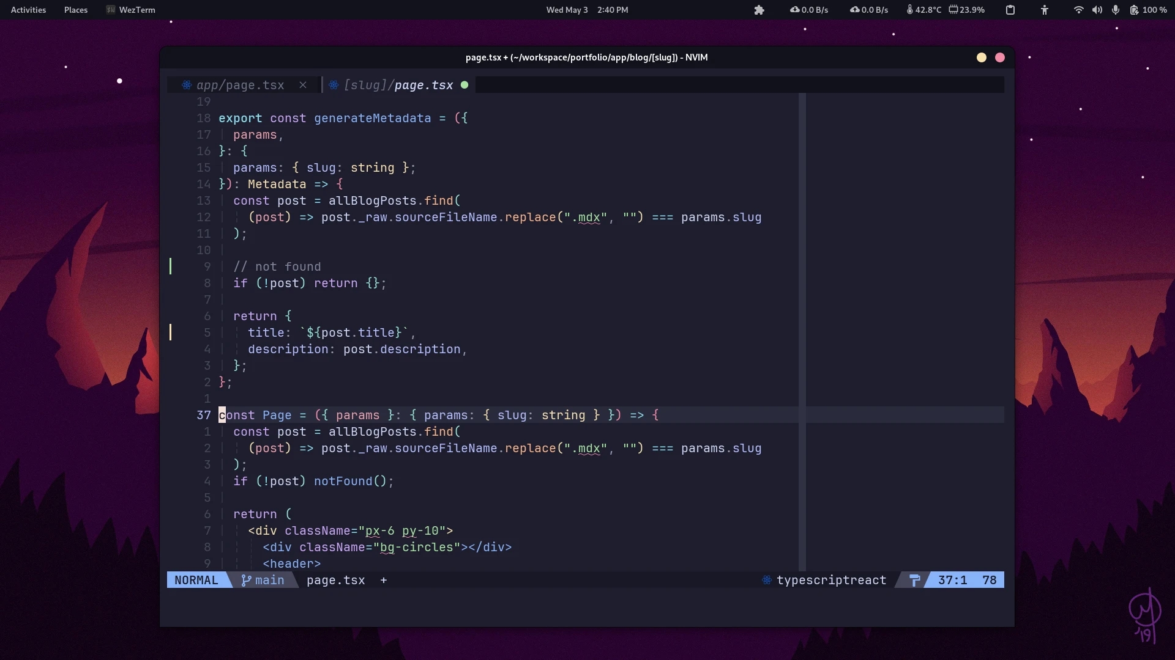
Task: Click 'title: `${post.title}`,' line
Action: 332,332
